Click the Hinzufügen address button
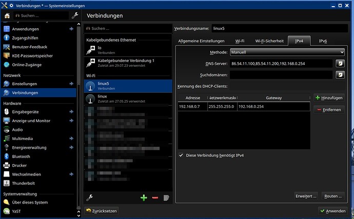 click(329, 98)
